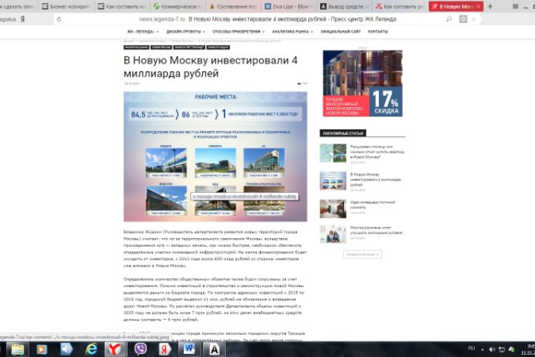535x357 pixels.
Task: Click thumbnail of 'Расширяем столицу' article
Action: pyautogui.click(x=333, y=152)
